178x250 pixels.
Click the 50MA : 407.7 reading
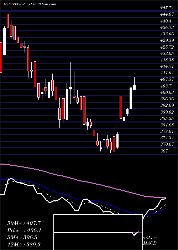point(25,223)
